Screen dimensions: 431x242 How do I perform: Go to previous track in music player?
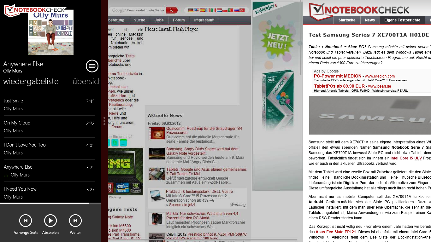tap(26, 221)
